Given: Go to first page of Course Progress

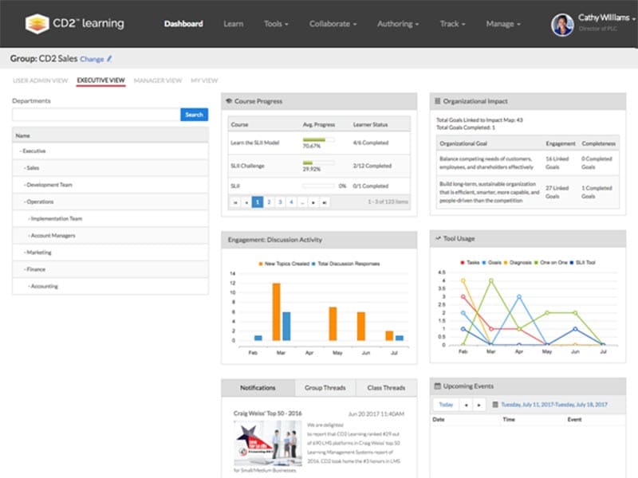Looking at the screenshot, I should (x=235, y=202).
